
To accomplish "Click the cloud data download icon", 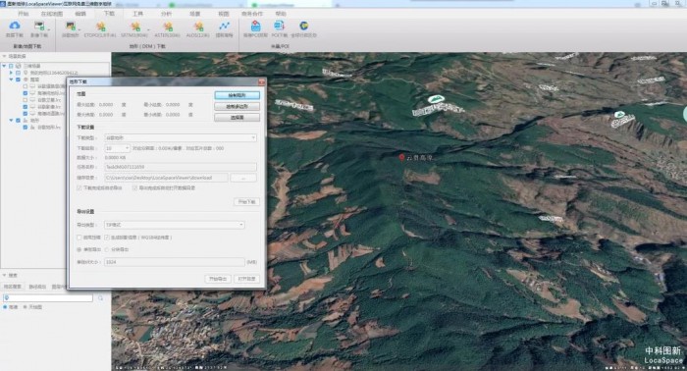I will click(15, 26).
